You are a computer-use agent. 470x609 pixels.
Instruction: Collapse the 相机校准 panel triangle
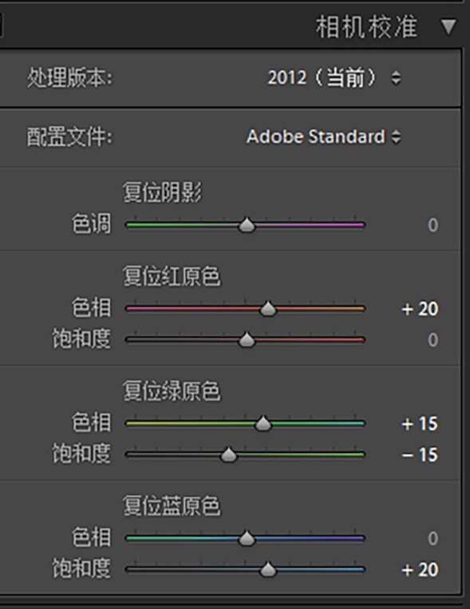pyautogui.click(x=448, y=27)
